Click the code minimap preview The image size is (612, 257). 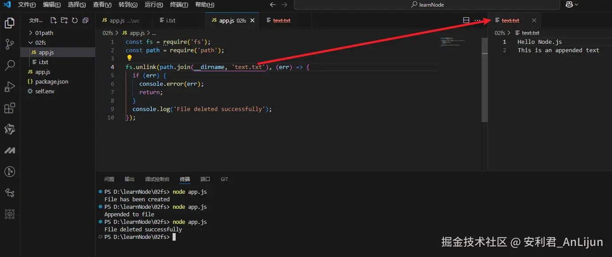[451, 42]
